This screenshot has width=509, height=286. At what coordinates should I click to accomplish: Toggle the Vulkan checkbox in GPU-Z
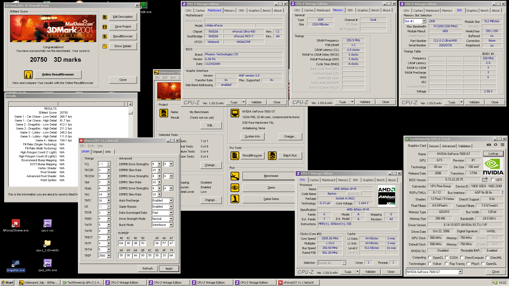(429, 264)
